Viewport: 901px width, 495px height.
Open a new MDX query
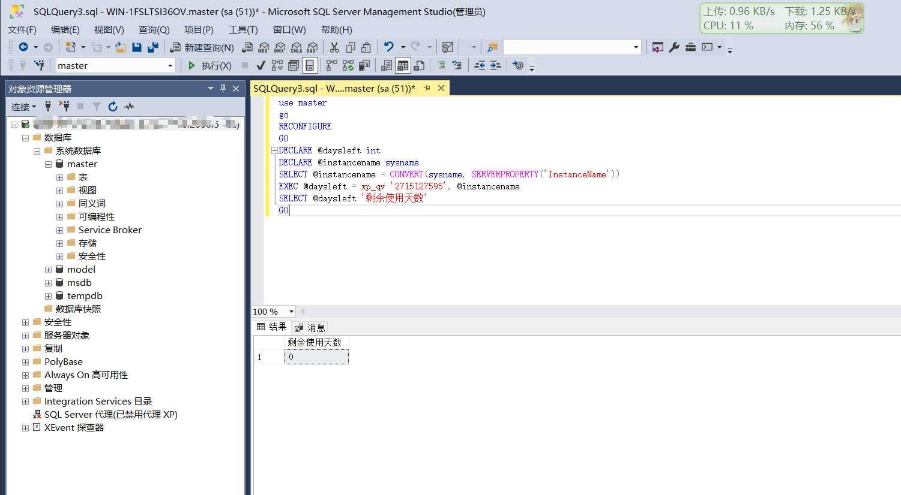(264, 47)
